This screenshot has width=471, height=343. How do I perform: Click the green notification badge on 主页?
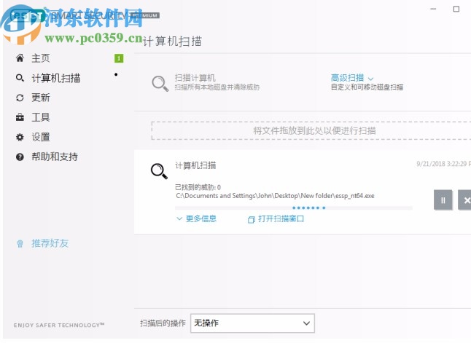119,58
